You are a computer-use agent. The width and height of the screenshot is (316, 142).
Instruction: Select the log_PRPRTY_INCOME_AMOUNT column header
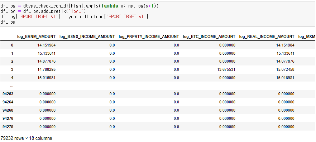[x=149, y=36]
